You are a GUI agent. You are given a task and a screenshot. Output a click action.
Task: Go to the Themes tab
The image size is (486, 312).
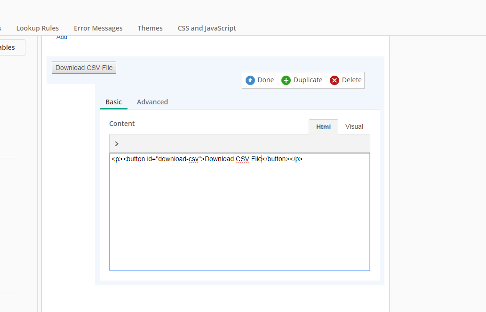(150, 28)
